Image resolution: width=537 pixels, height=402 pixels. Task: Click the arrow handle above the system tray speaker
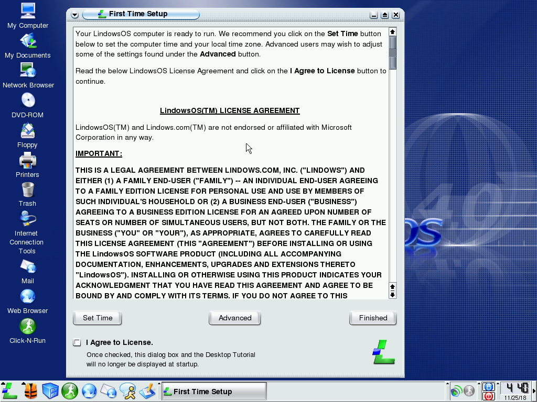pyautogui.click(x=448, y=384)
